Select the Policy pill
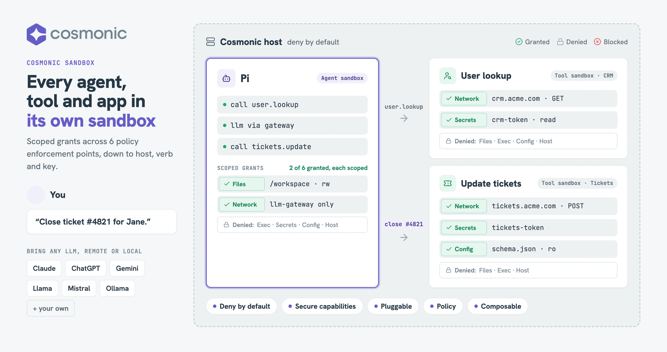 443,306
